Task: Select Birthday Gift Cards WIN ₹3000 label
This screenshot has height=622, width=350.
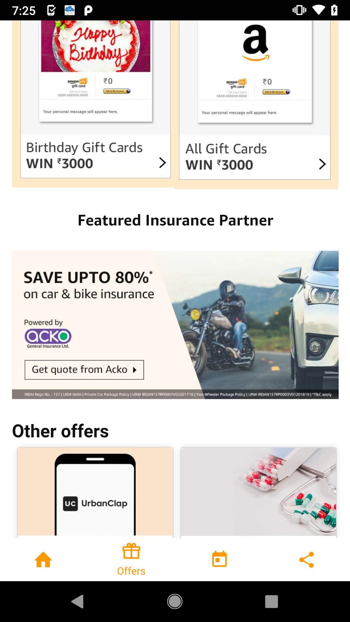Action: [84, 155]
